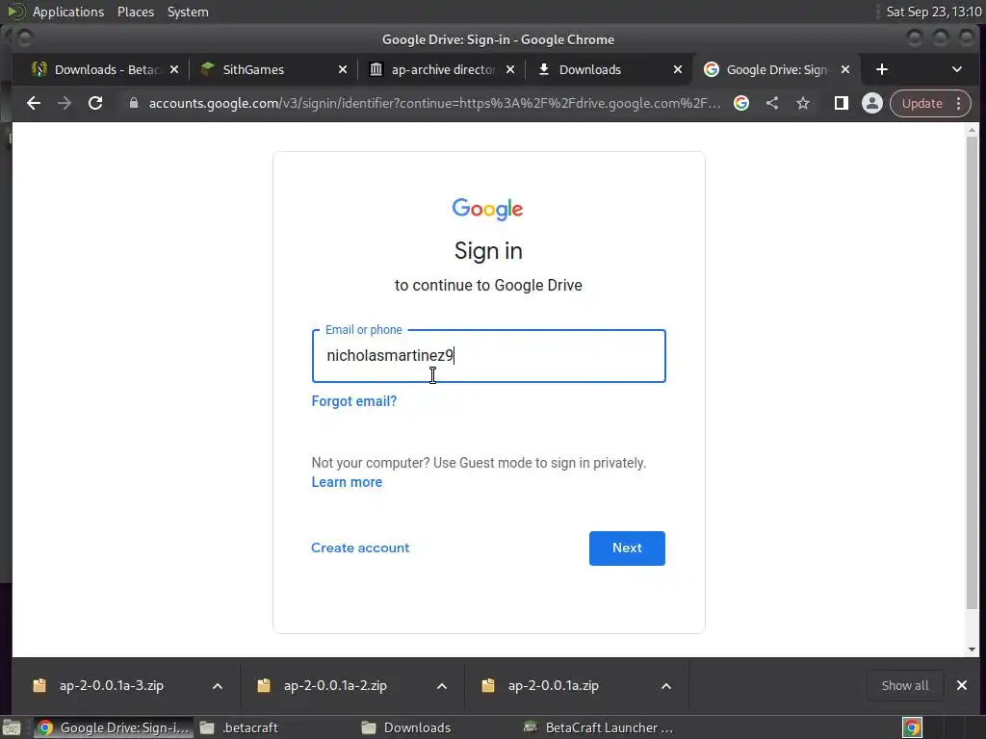Open the side panel icon
The image size is (986, 739).
[842, 103]
